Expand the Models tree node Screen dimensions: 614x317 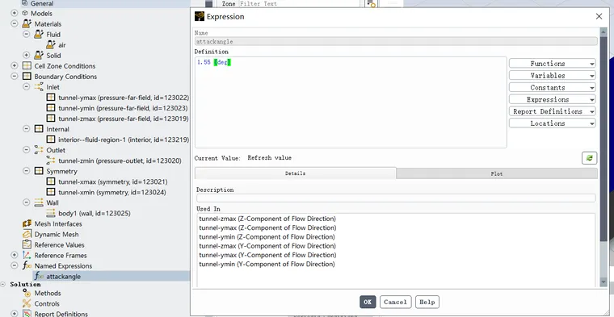(x=15, y=13)
